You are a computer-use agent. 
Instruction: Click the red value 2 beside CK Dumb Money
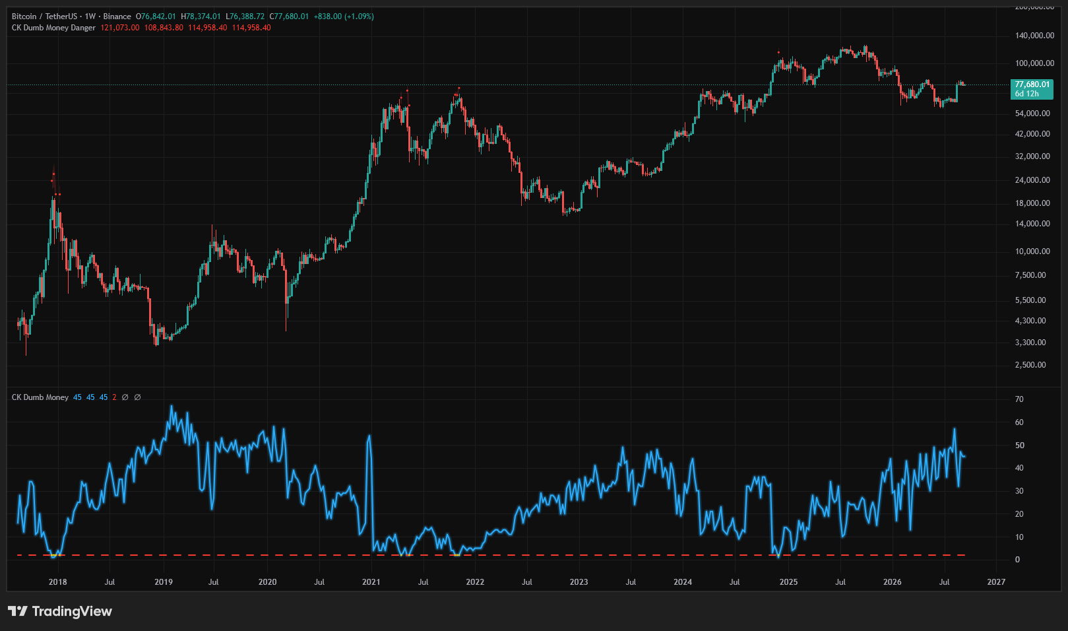114,397
